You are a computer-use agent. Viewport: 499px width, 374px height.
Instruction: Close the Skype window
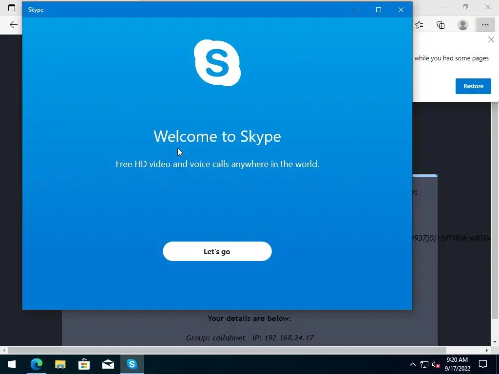coord(401,10)
